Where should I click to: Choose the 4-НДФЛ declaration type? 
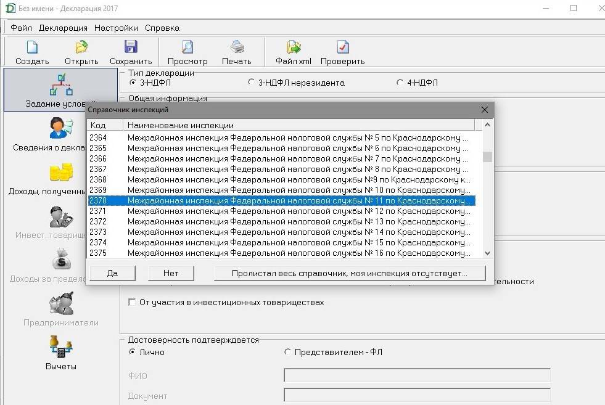pyautogui.click(x=400, y=83)
